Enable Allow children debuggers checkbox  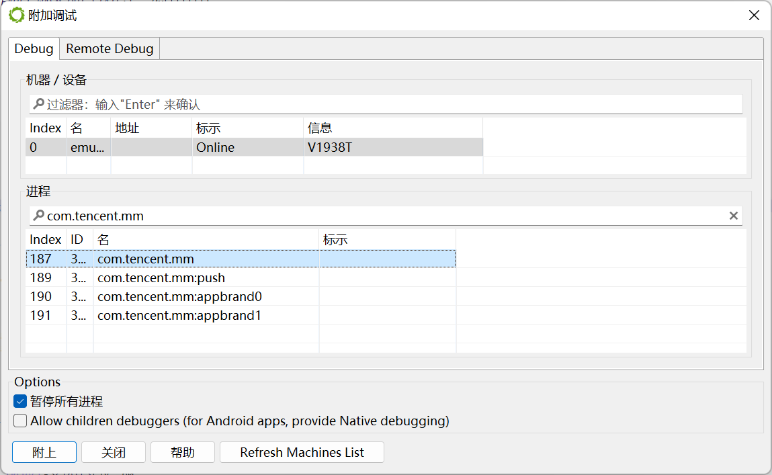pyautogui.click(x=20, y=421)
